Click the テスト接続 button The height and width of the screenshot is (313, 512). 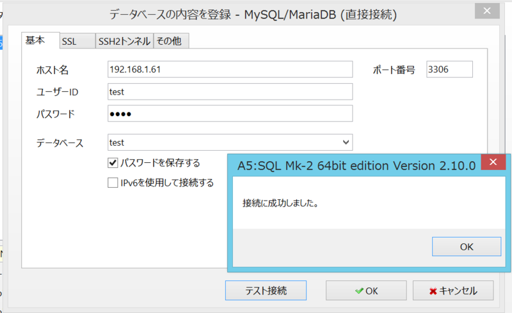266,291
